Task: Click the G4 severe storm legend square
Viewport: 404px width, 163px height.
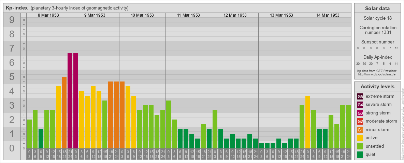Action: click(x=360, y=105)
